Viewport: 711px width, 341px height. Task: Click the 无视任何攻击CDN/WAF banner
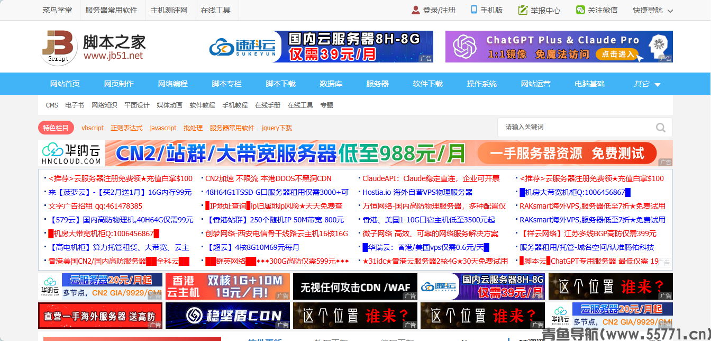click(355, 286)
